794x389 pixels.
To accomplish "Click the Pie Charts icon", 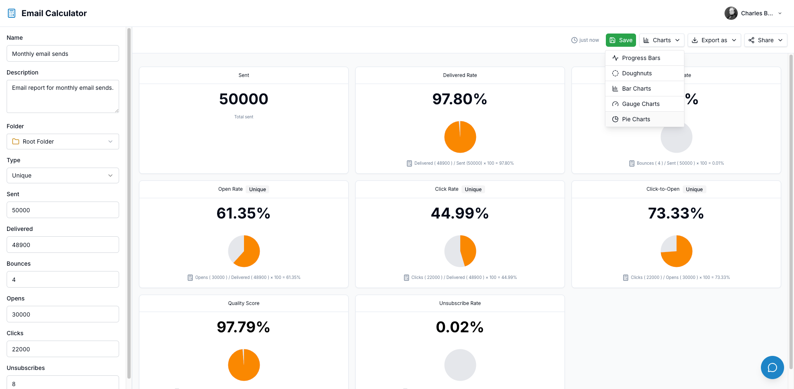I will (615, 119).
